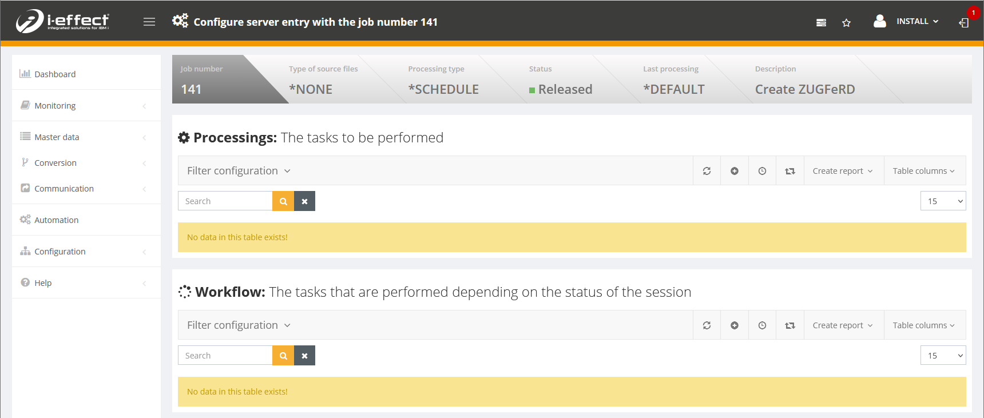Click the star favorites icon in header

pos(846,23)
